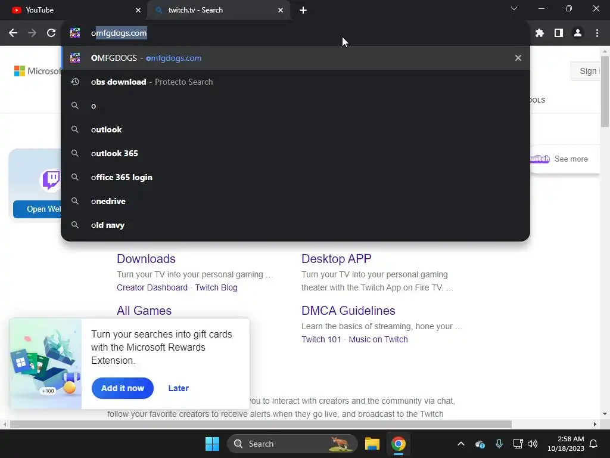Click the Windows taskbar Search box

[x=292, y=444]
